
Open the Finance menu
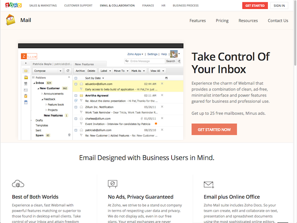click(148, 5)
